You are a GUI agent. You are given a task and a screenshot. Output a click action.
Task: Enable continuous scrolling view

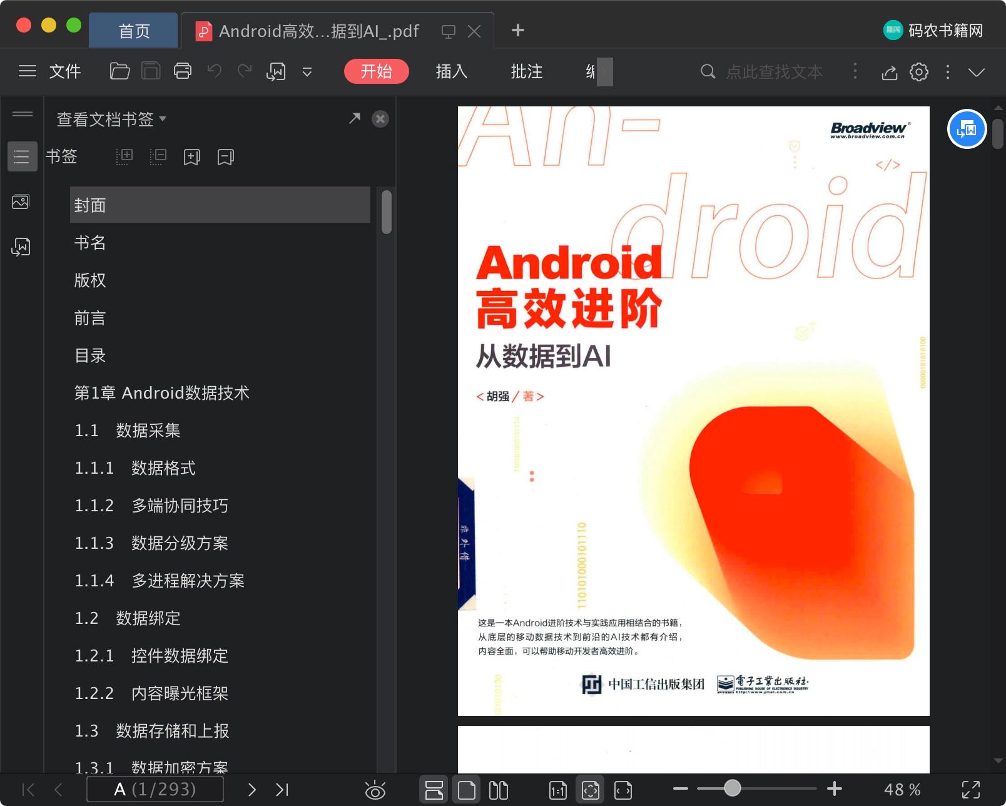point(434,790)
